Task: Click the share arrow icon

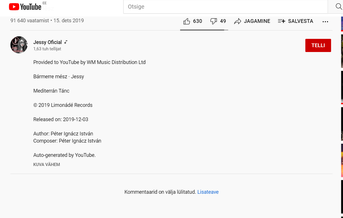Action: click(238, 21)
